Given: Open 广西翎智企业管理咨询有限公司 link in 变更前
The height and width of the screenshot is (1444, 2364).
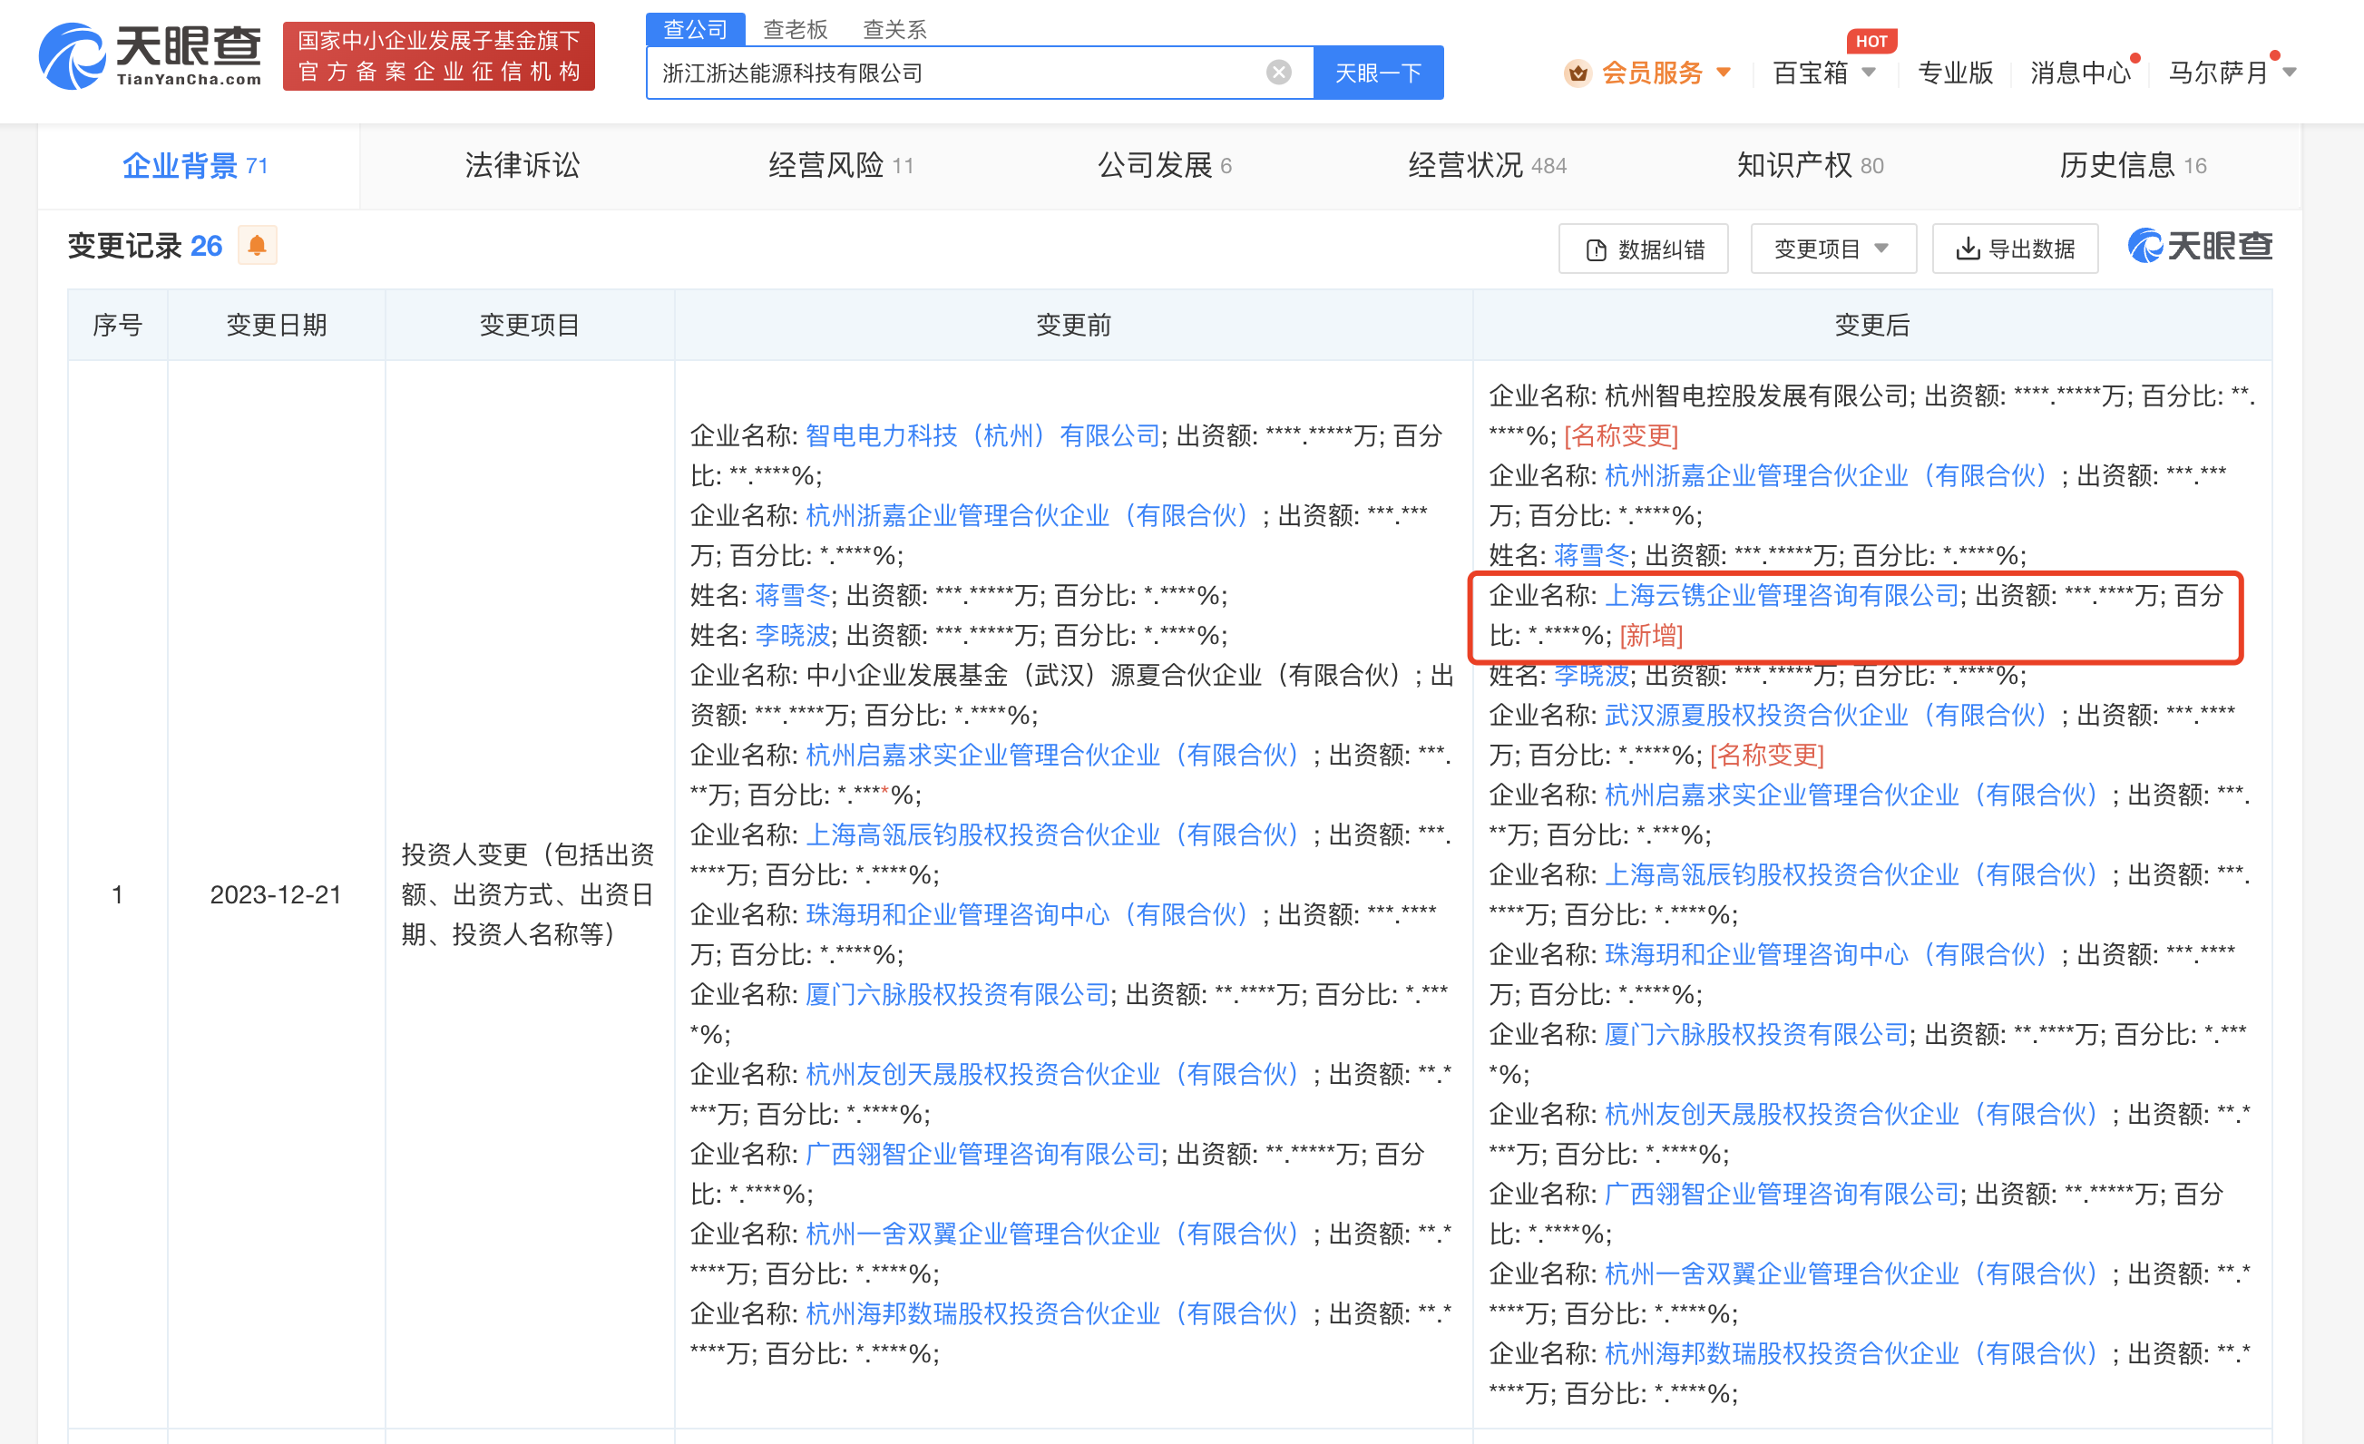Looking at the screenshot, I should [982, 1155].
